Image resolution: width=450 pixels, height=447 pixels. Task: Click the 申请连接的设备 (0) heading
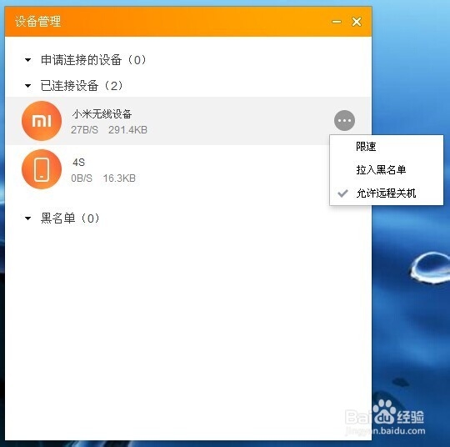(93, 60)
